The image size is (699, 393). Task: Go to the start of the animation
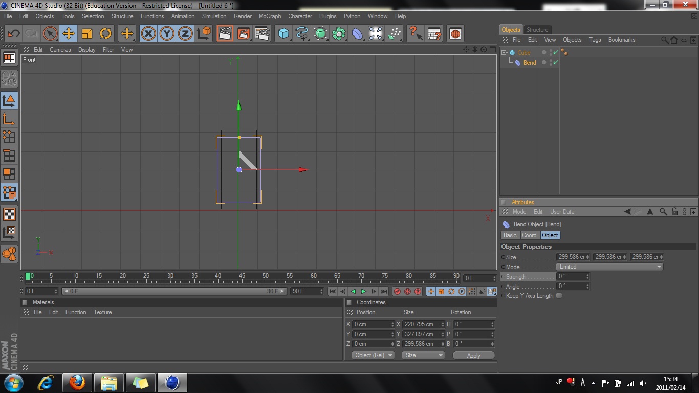(333, 291)
